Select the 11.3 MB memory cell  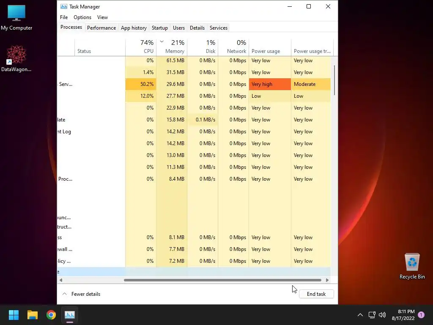(172, 167)
